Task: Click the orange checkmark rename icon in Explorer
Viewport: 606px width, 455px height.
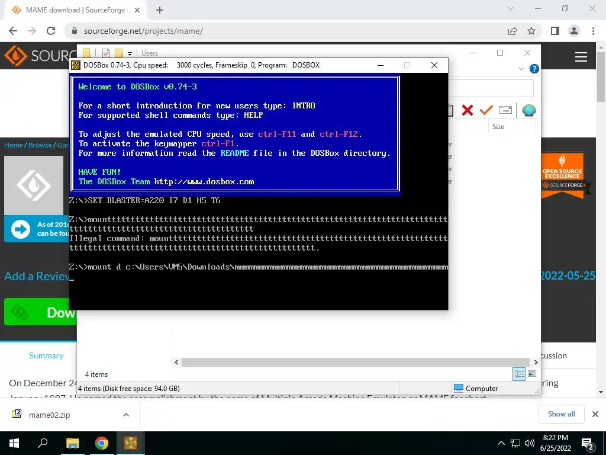Action: (x=486, y=110)
